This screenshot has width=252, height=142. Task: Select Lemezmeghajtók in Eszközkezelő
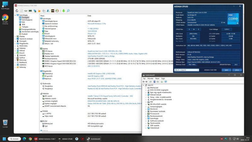pos(156,107)
